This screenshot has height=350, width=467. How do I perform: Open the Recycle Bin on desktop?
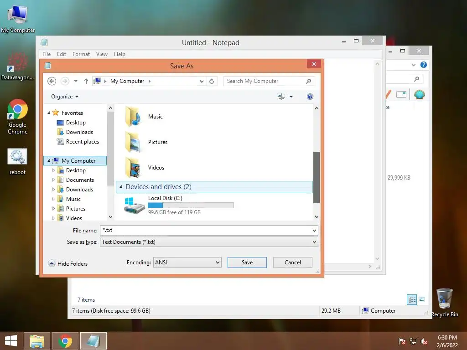444,303
